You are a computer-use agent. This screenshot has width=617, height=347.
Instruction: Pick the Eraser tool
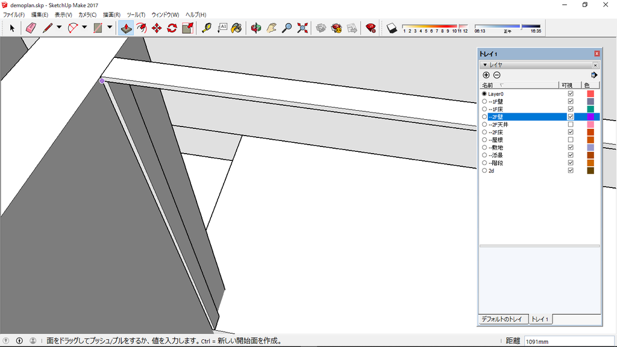(31, 28)
